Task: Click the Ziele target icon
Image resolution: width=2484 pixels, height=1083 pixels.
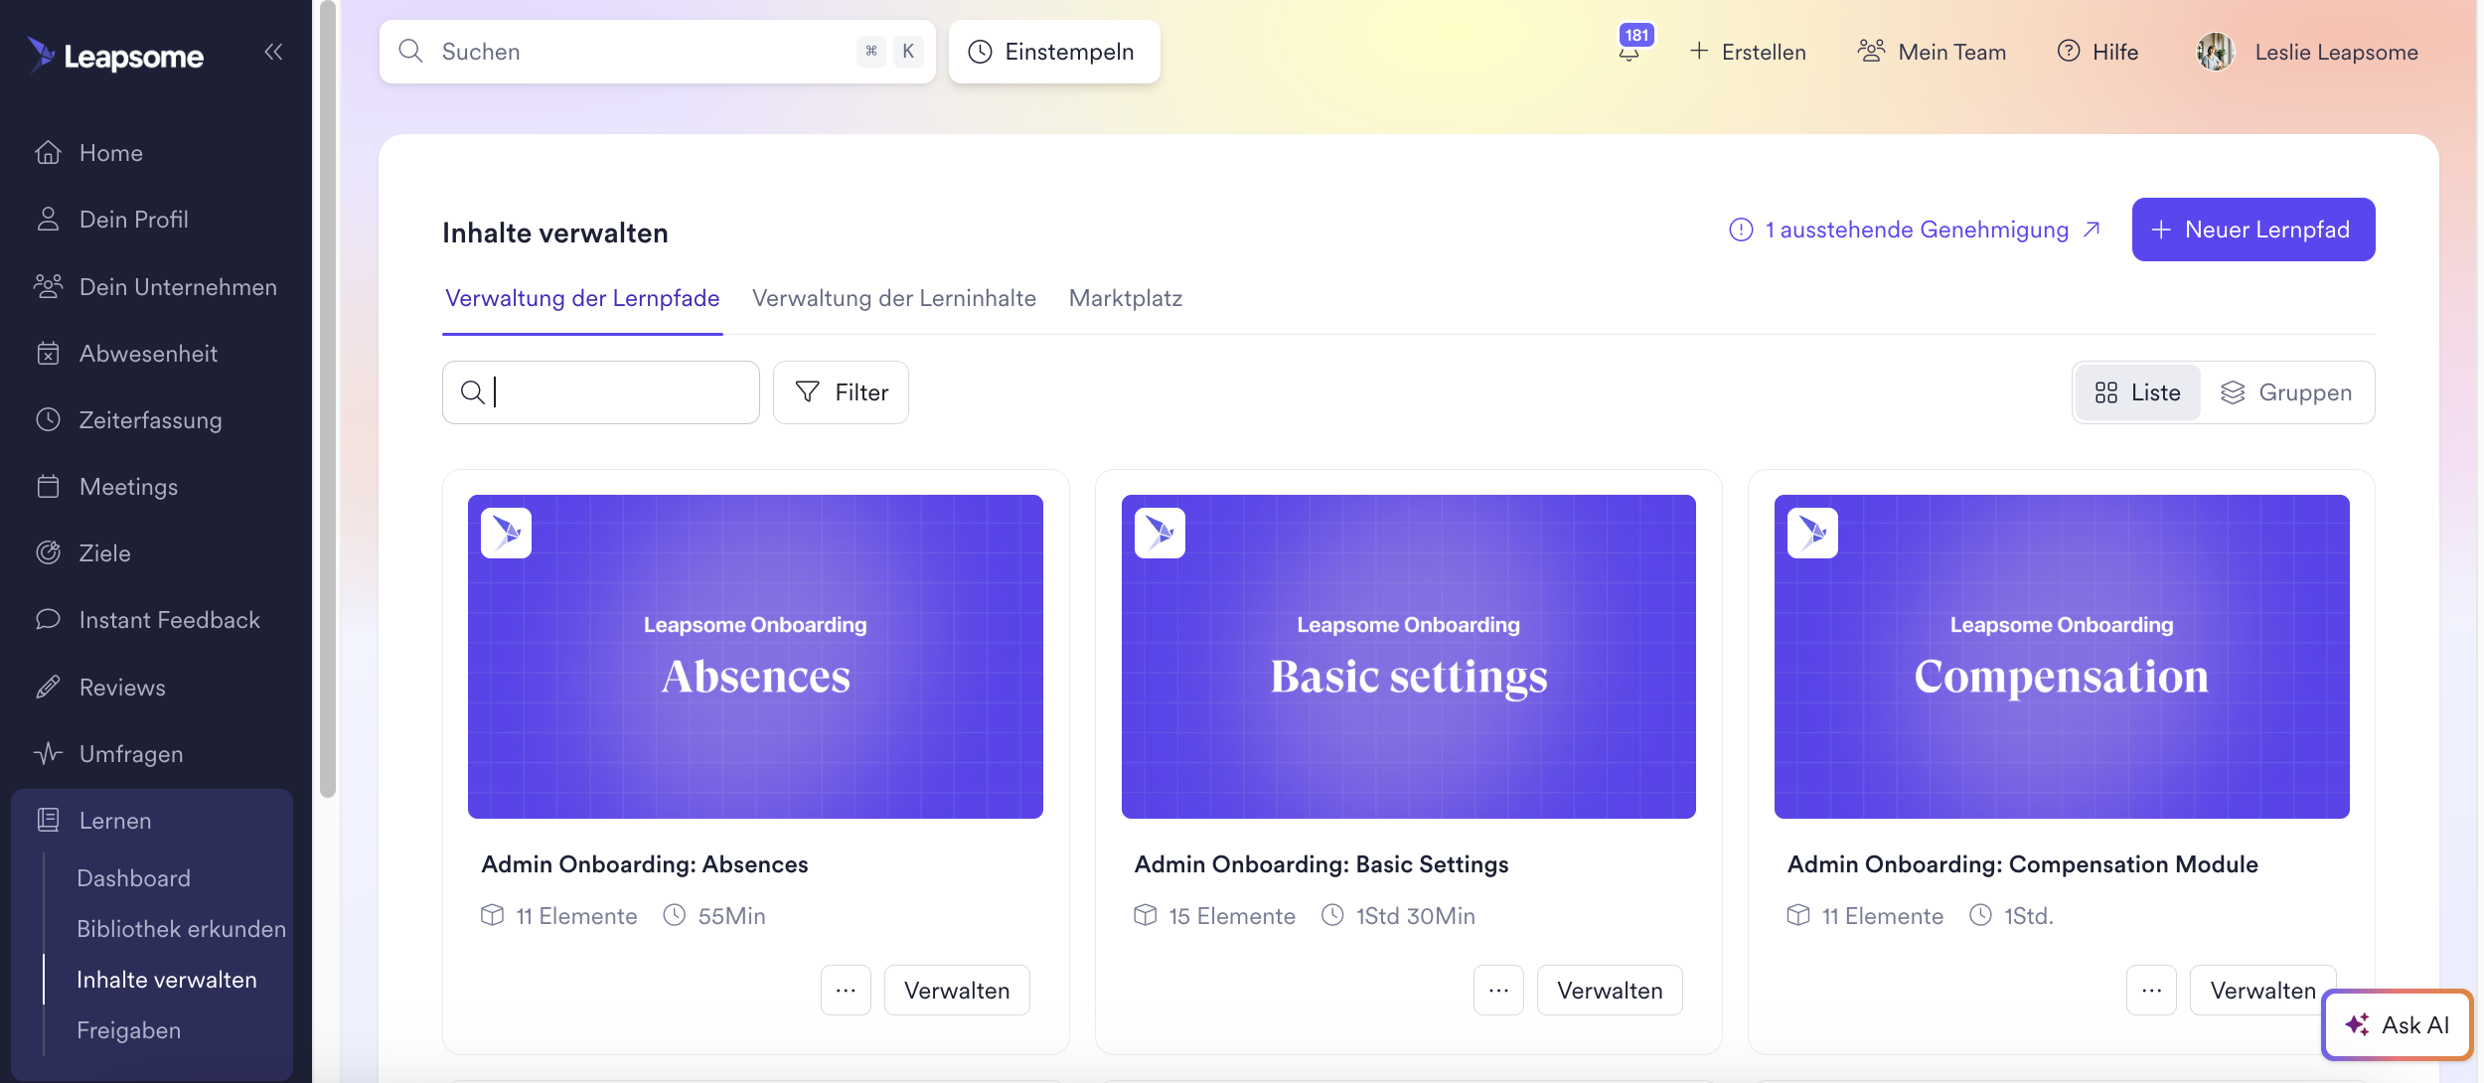Action: [48, 552]
